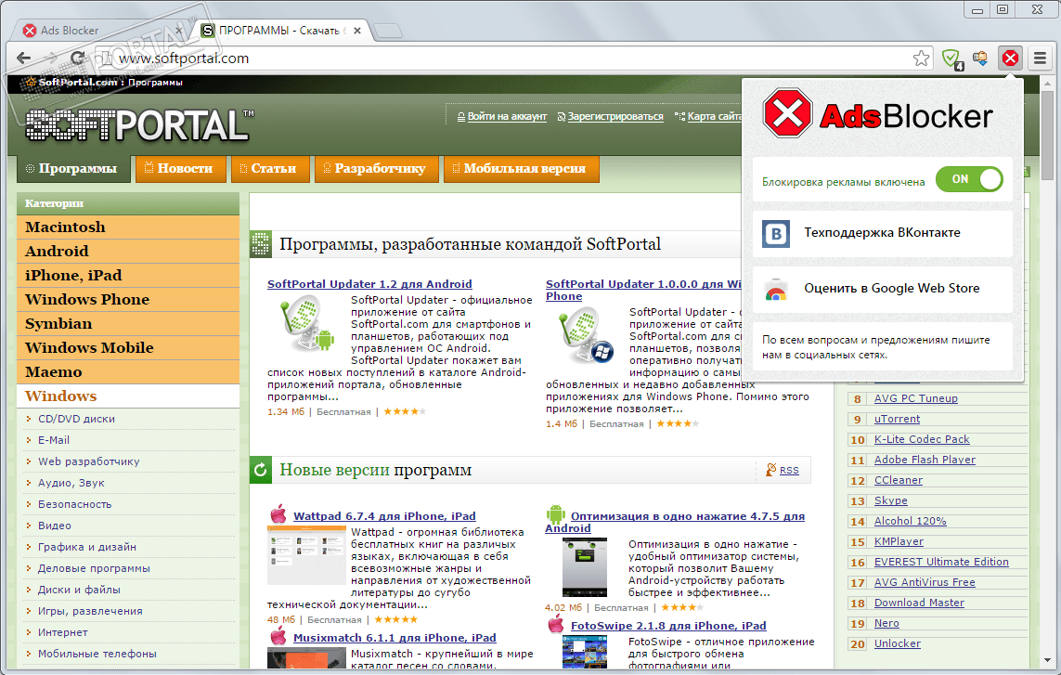Click the SoftPortal site logo
The height and width of the screenshot is (675, 1061).
(x=138, y=124)
